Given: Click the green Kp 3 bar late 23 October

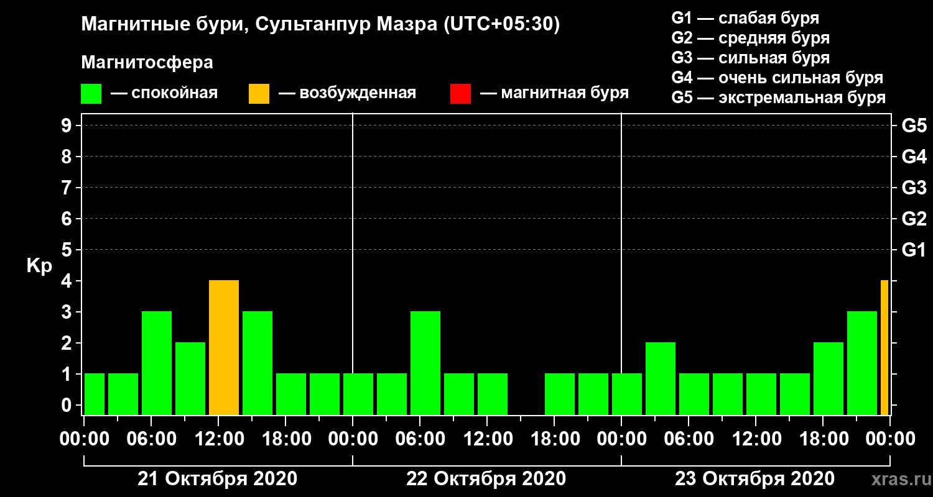Looking at the screenshot, I should [862, 363].
